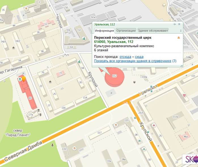The image size is (198, 167).
Task: Click the restaurant icon on building 115
Action: (x=116, y=125)
